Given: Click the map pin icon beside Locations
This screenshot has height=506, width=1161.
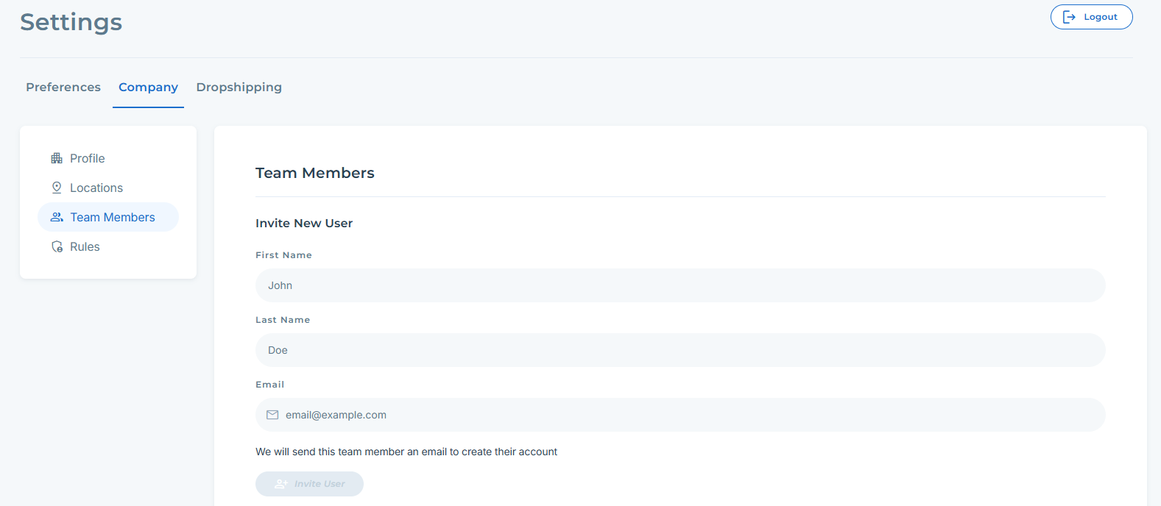Looking at the screenshot, I should click(57, 188).
